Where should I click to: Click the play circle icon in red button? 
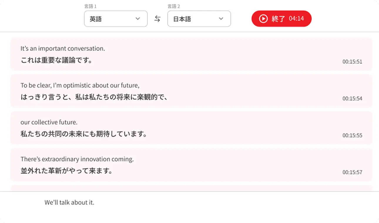(x=263, y=19)
